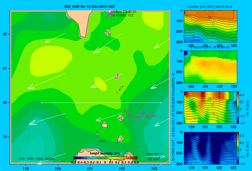
Task: Click longitude label 121 on map axis
Action: click(90, 168)
